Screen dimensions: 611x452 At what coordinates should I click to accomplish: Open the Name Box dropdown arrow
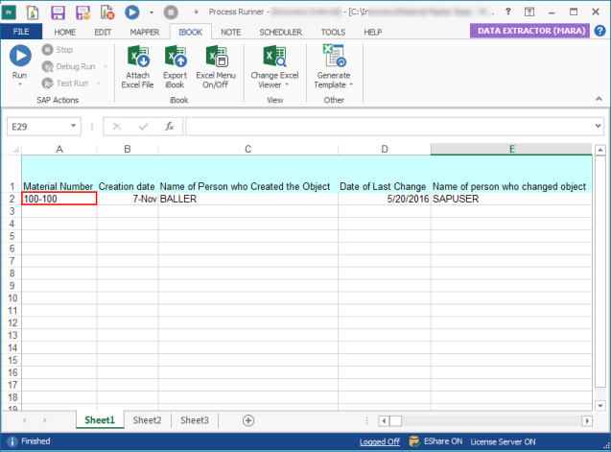(x=73, y=126)
